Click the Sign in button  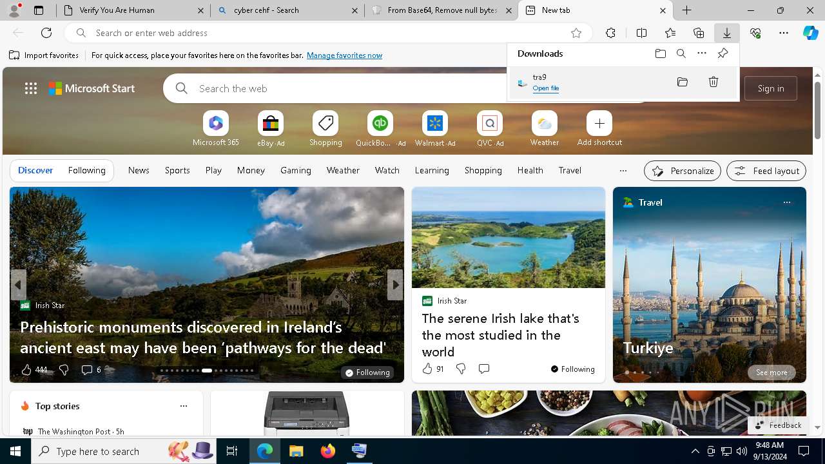(771, 88)
